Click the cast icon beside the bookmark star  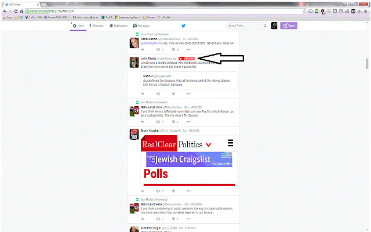point(311,11)
